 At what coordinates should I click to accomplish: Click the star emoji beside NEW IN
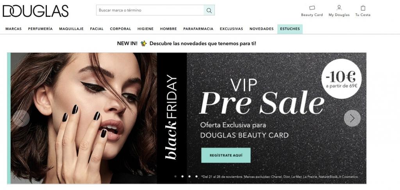[144, 44]
